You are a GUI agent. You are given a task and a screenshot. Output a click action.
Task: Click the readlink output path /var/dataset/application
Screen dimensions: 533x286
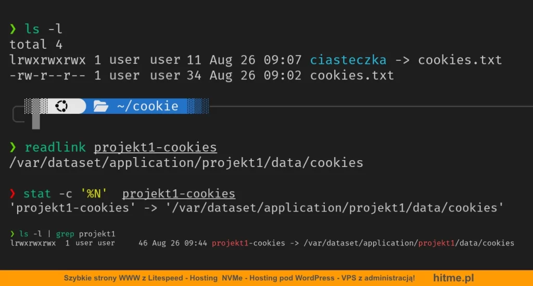(186, 163)
